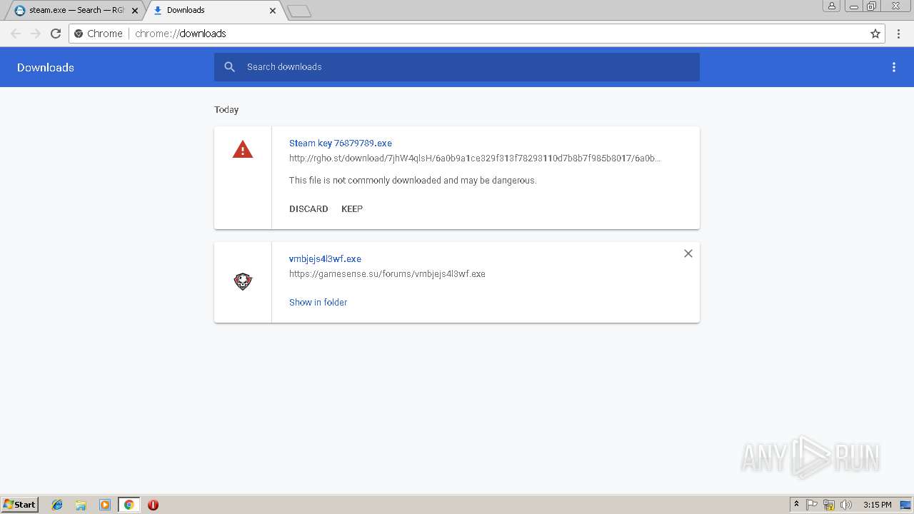Click the Chrome site info icon
The width and height of the screenshot is (914, 514).
[x=79, y=34]
